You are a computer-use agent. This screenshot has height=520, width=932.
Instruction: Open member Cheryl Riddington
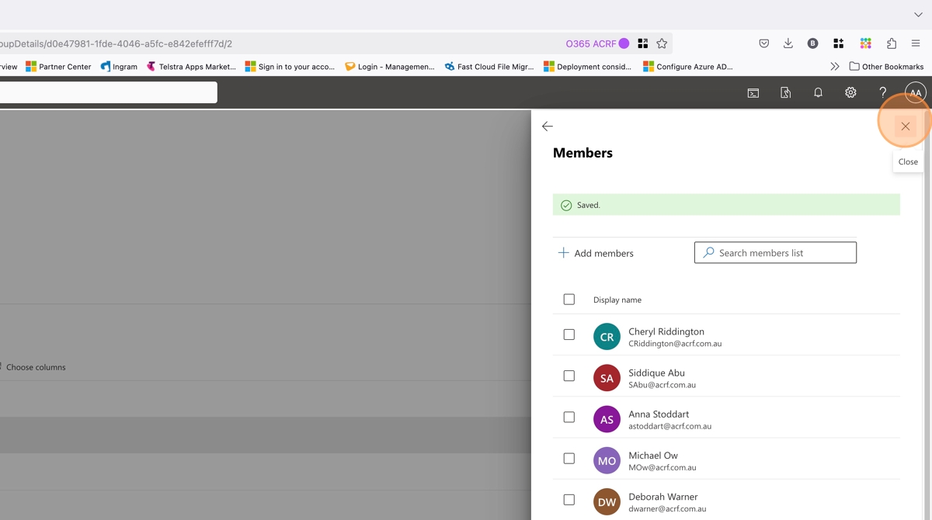[666, 331]
